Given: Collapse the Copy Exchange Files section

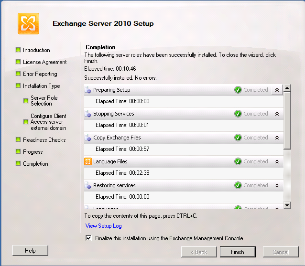Looking at the screenshot, I should pos(277,138).
